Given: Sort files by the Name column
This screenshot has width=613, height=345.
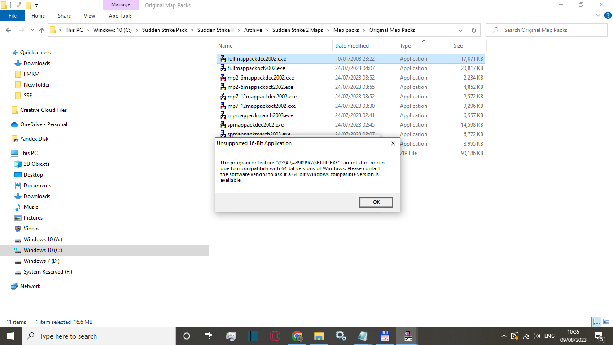Looking at the screenshot, I should pyautogui.click(x=225, y=46).
